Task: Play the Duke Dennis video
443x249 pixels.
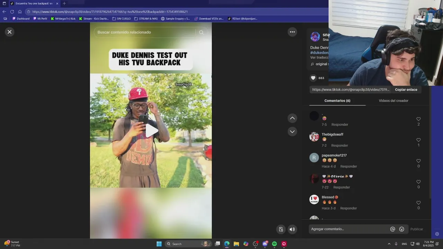Action: pyautogui.click(x=151, y=130)
